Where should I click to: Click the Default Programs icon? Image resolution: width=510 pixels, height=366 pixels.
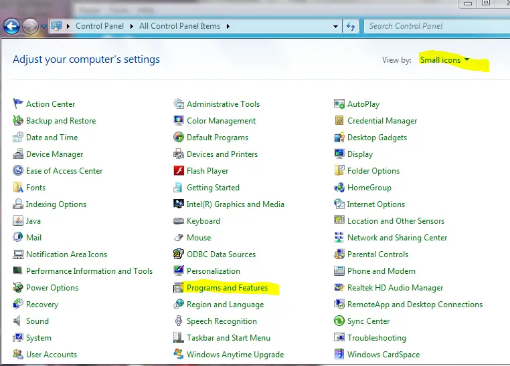(179, 138)
